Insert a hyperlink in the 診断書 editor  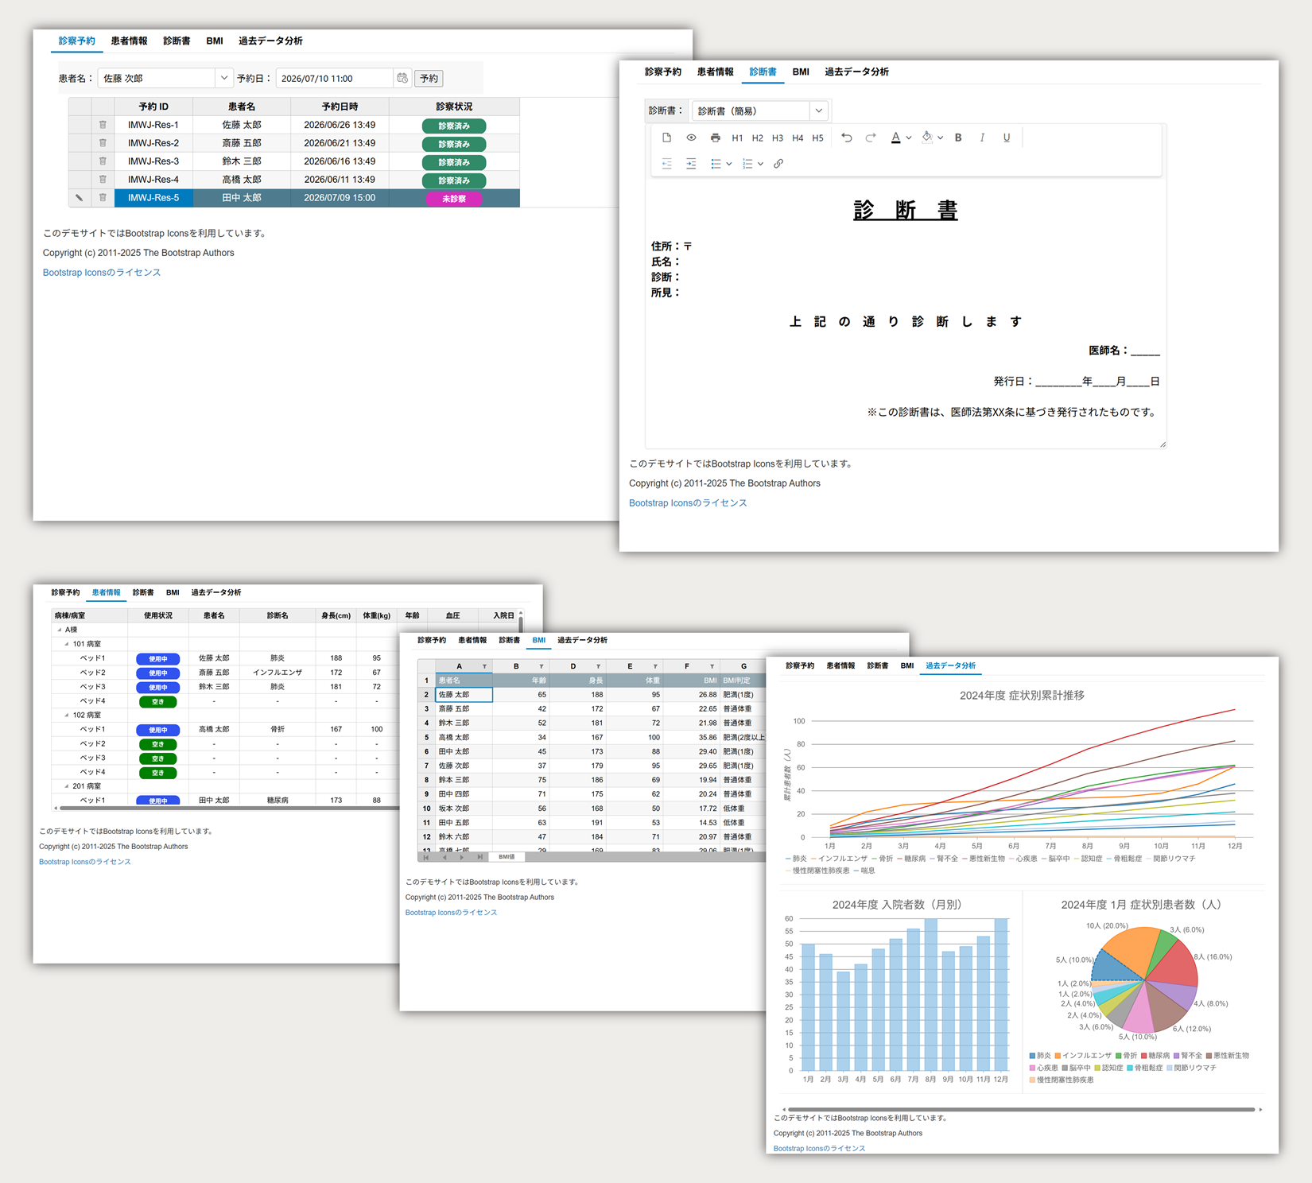[x=778, y=164]
